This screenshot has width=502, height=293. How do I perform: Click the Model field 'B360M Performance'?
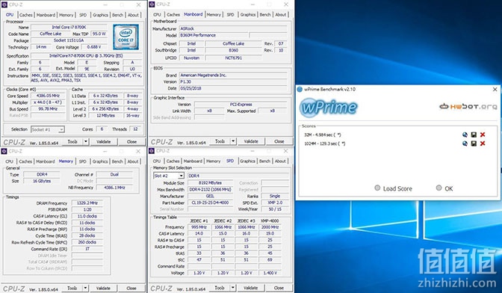coord(213,35)
